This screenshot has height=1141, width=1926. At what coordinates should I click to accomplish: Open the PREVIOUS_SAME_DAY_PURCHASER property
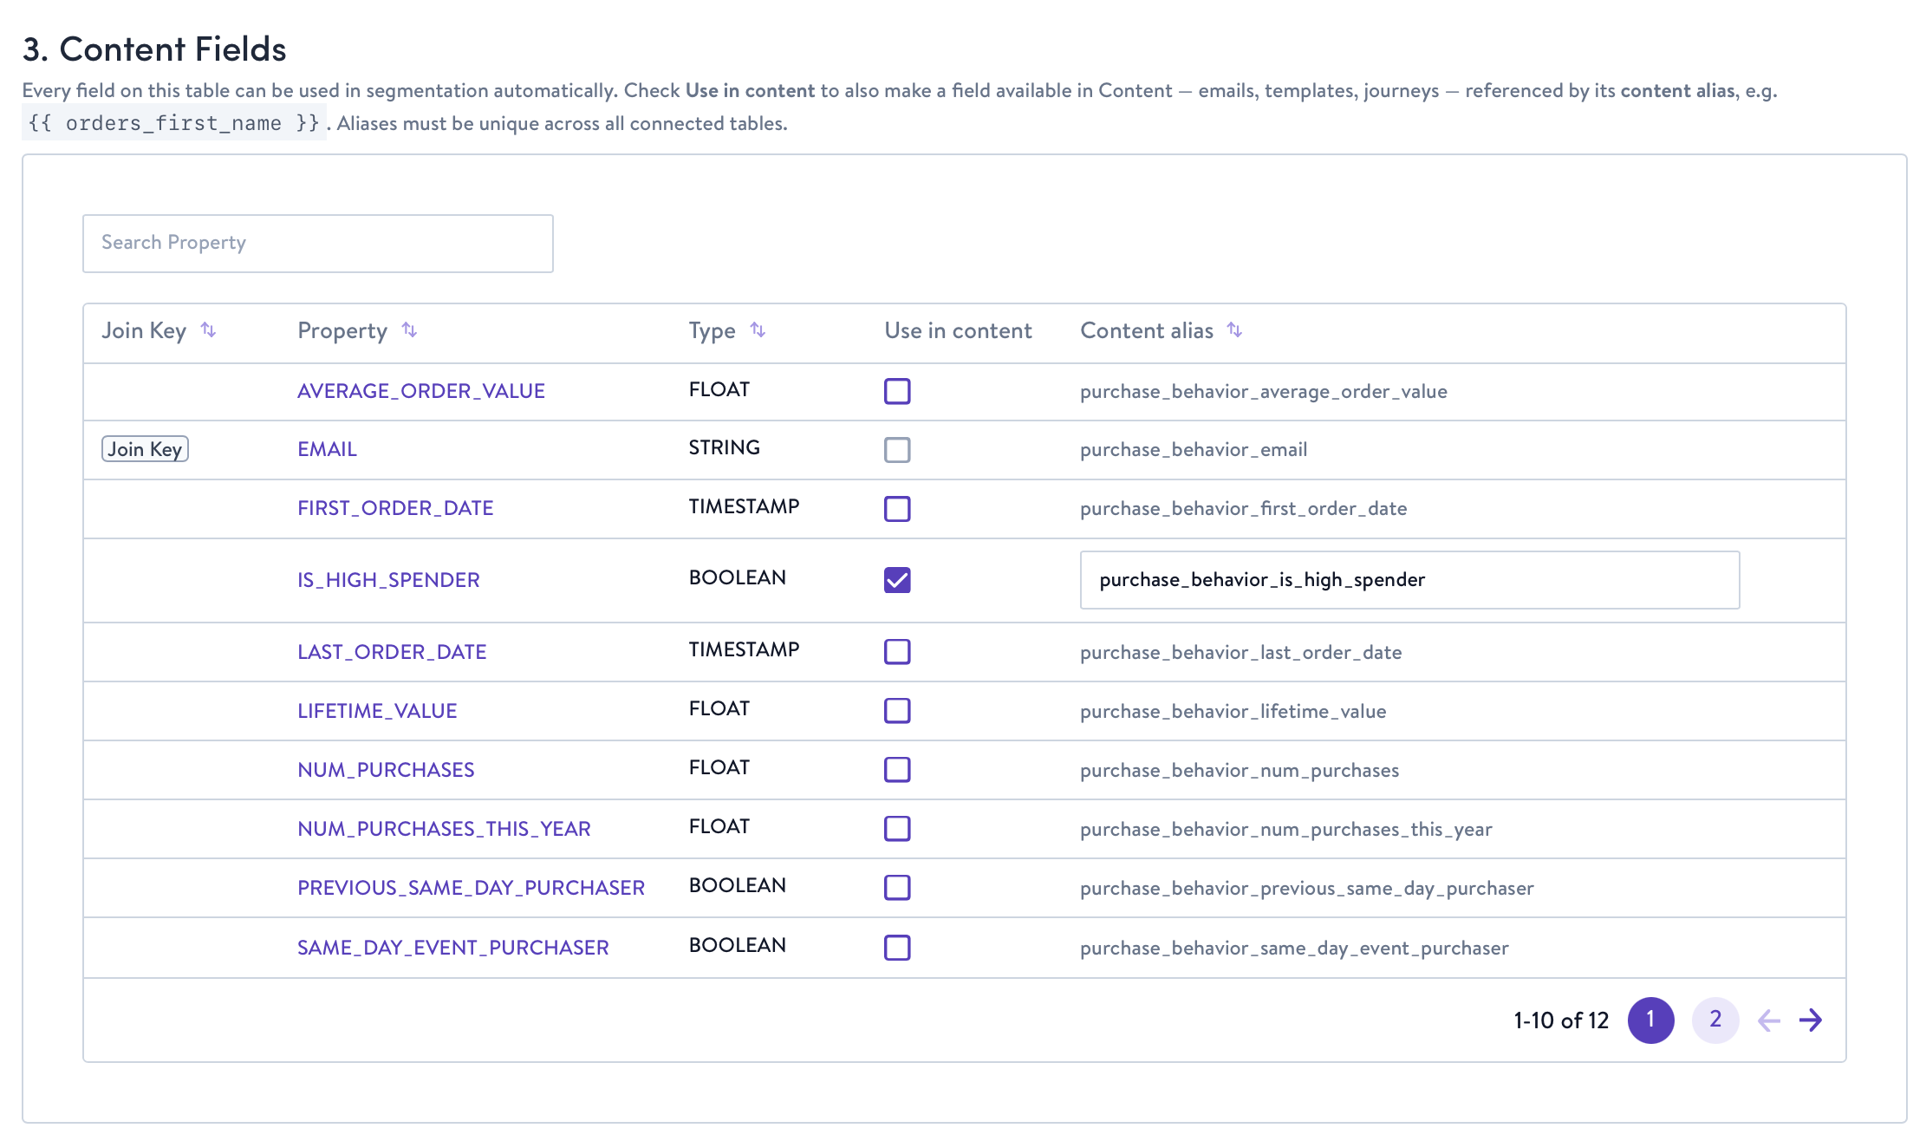[x=471, y=888]
